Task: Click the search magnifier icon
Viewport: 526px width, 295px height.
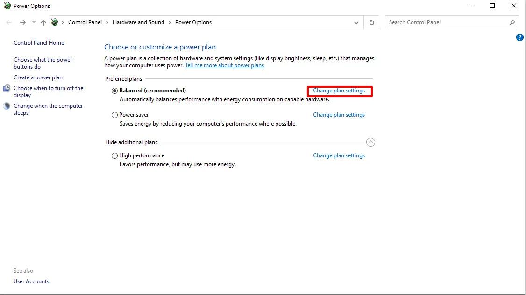Action: [x=512, y=22]
